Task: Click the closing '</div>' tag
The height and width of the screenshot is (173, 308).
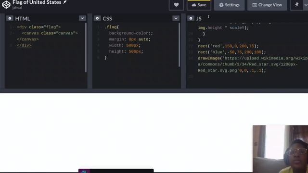Action: (x=24, y=45)
